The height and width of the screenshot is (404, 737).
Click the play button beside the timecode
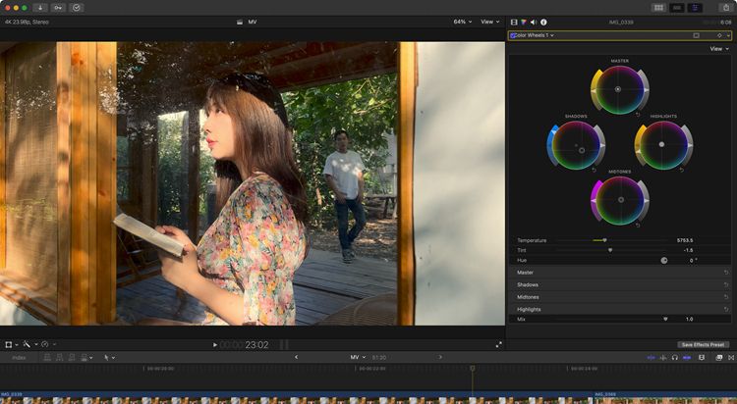(215, 345)
